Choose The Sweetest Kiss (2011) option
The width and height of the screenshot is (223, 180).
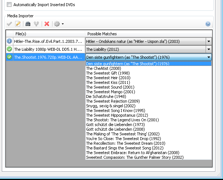pyautogui.click(x=149, y=82)
